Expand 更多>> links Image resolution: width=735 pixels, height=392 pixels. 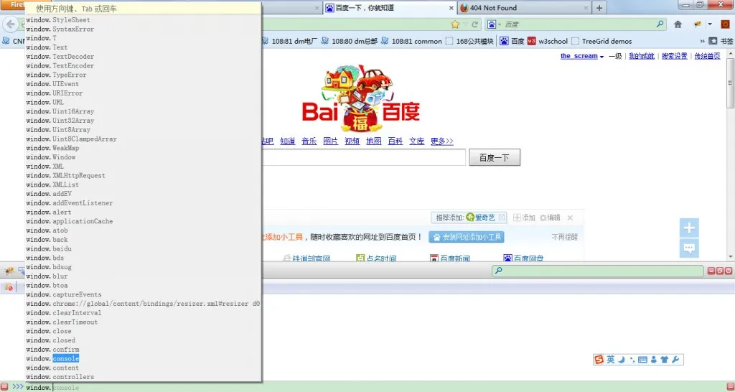coord(442,141)
